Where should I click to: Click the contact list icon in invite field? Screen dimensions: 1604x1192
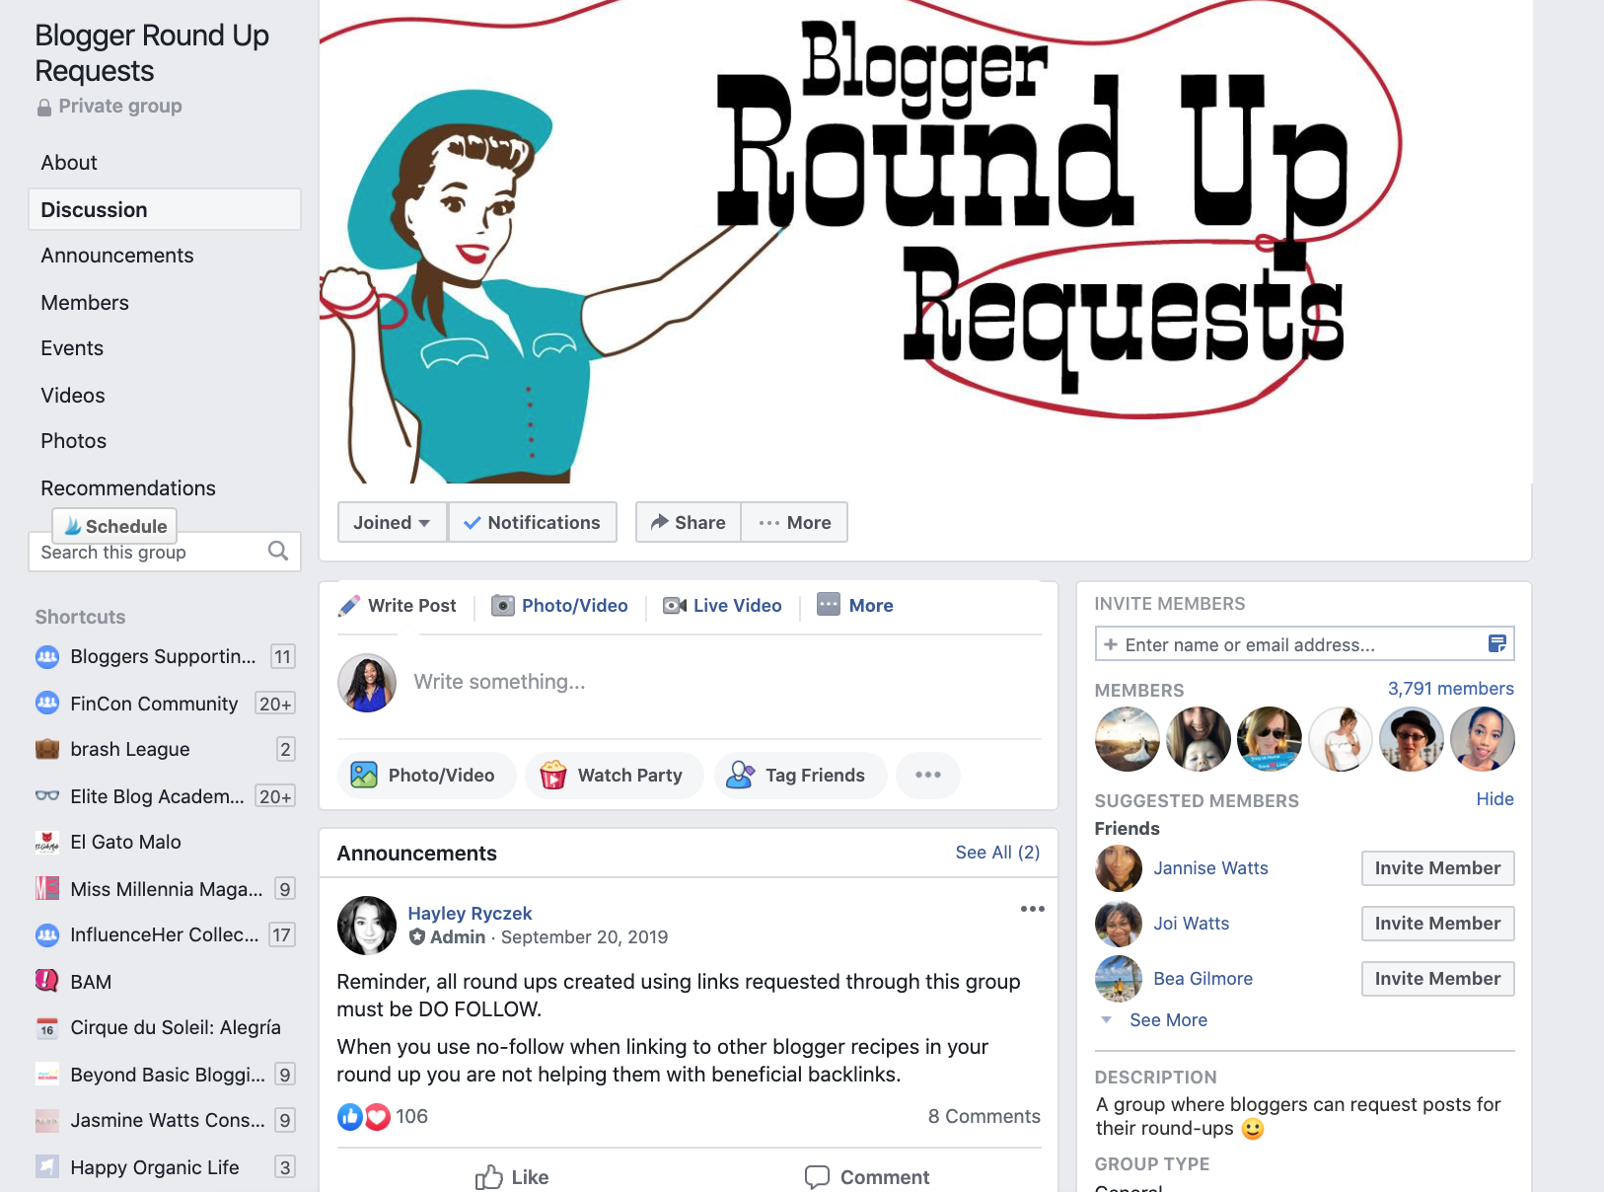click(x=1496, y=644)
